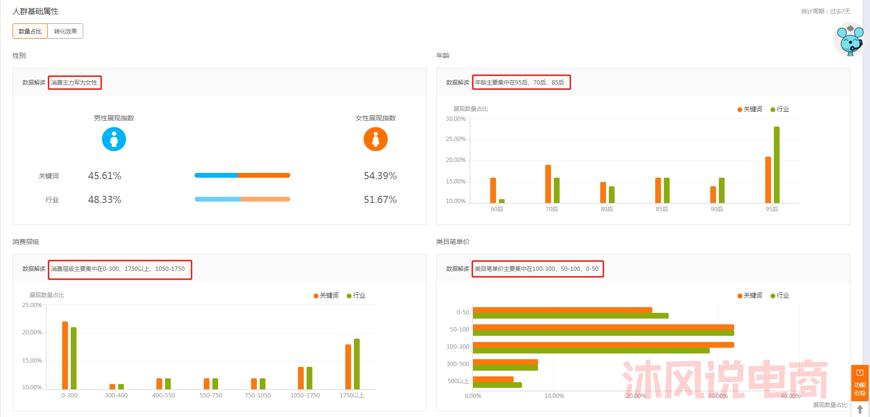The width and height of the screenshot is (870, 417).
Task: Click the orange female index icon
Action: (375, 139)
